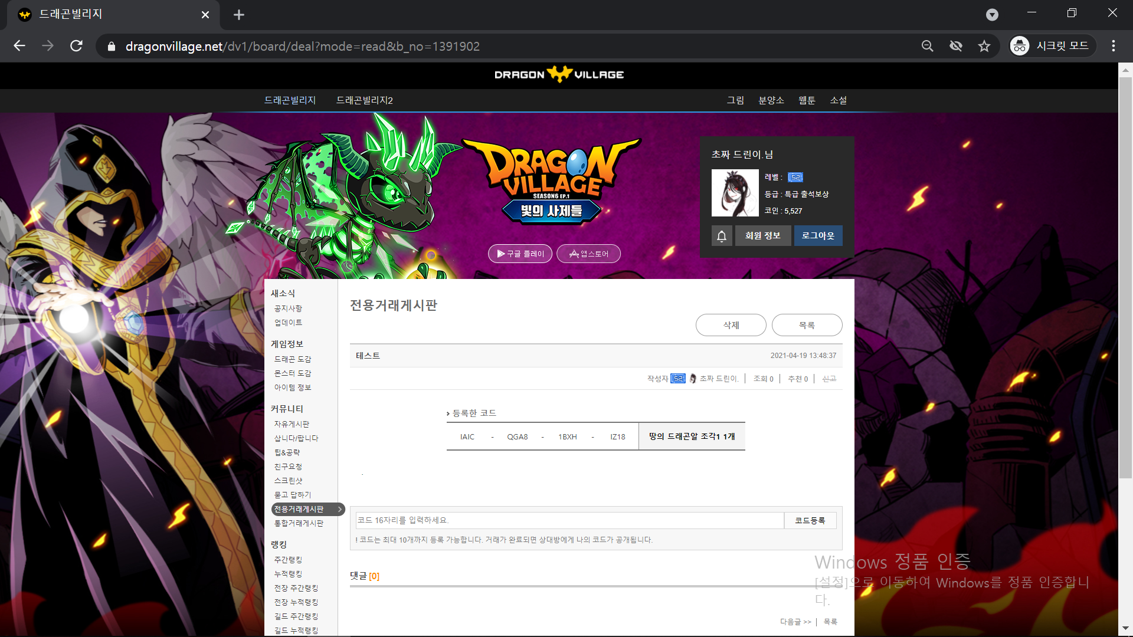1133x637 pixels.
Task: Open the 아이템 정보 page
Action: [293, 388]
